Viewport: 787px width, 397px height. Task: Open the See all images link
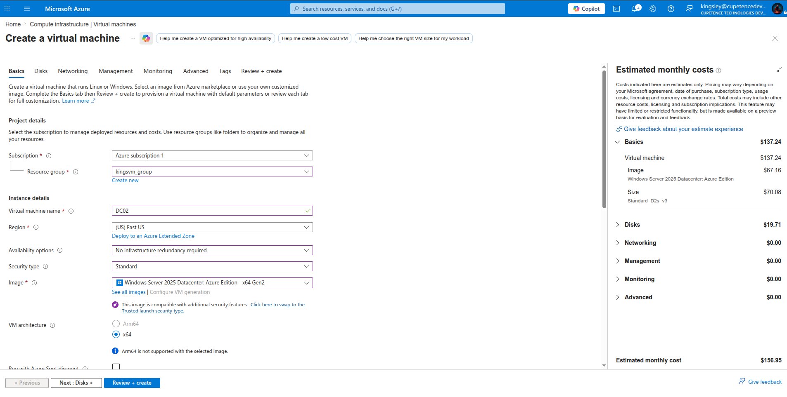tap(129, 292)
